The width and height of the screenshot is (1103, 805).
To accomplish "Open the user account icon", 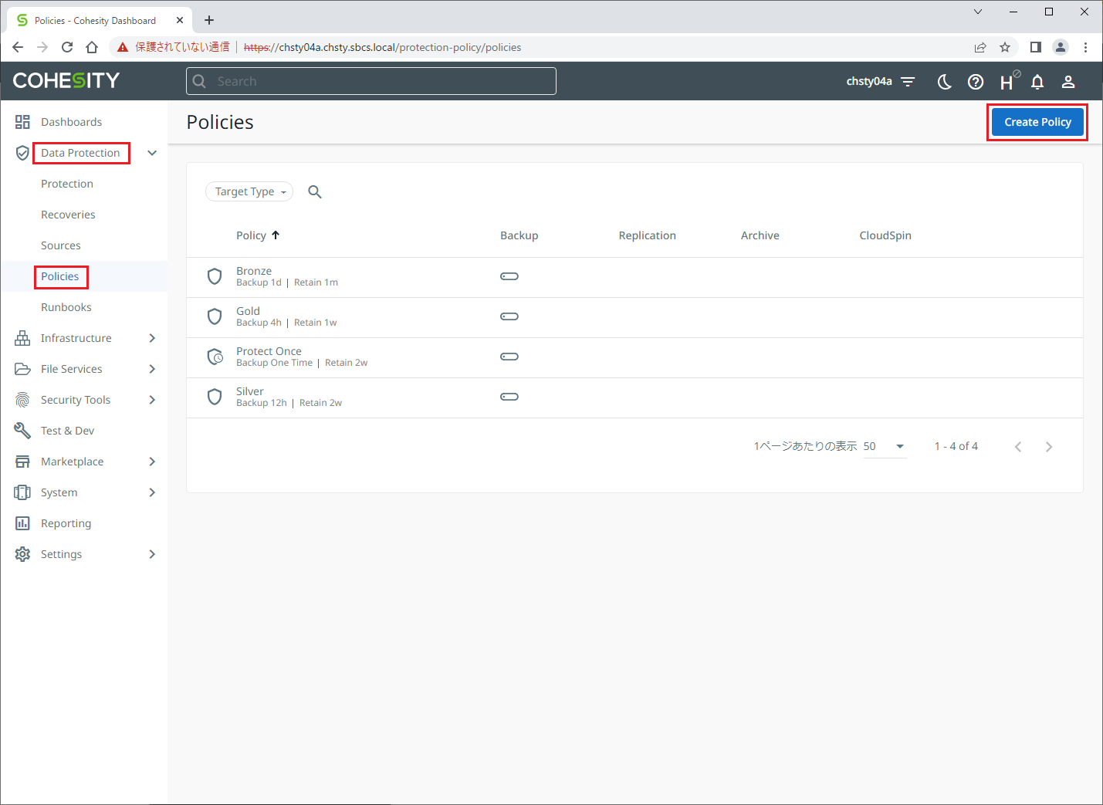I will pyautogui.click(x=1068, y=82).
